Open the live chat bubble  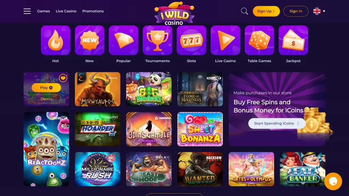click(333, 181)
